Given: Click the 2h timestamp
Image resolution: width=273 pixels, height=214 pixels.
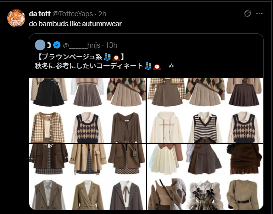Looking at the screenshot, I should tap(102, 14).
